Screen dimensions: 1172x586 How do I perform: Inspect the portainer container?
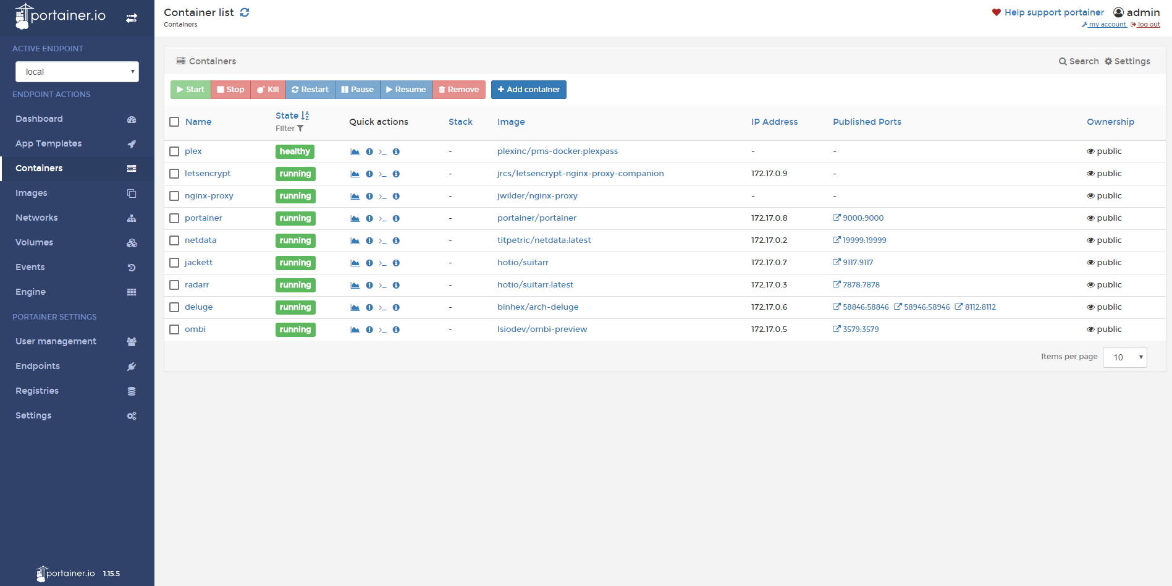pyautogui.click(x=396, y=218)
